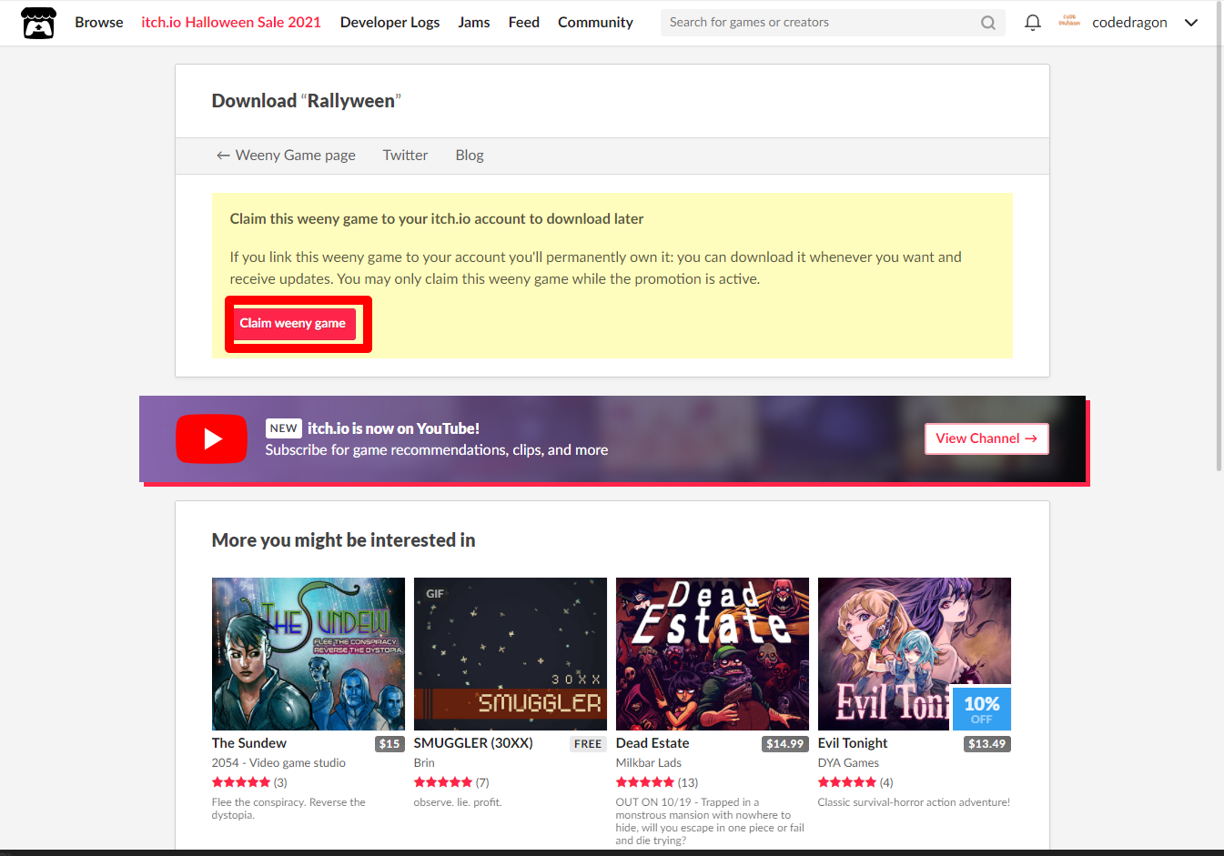
Task: Click SMUGGLER (30XX) title link
Action: point(473,743)
